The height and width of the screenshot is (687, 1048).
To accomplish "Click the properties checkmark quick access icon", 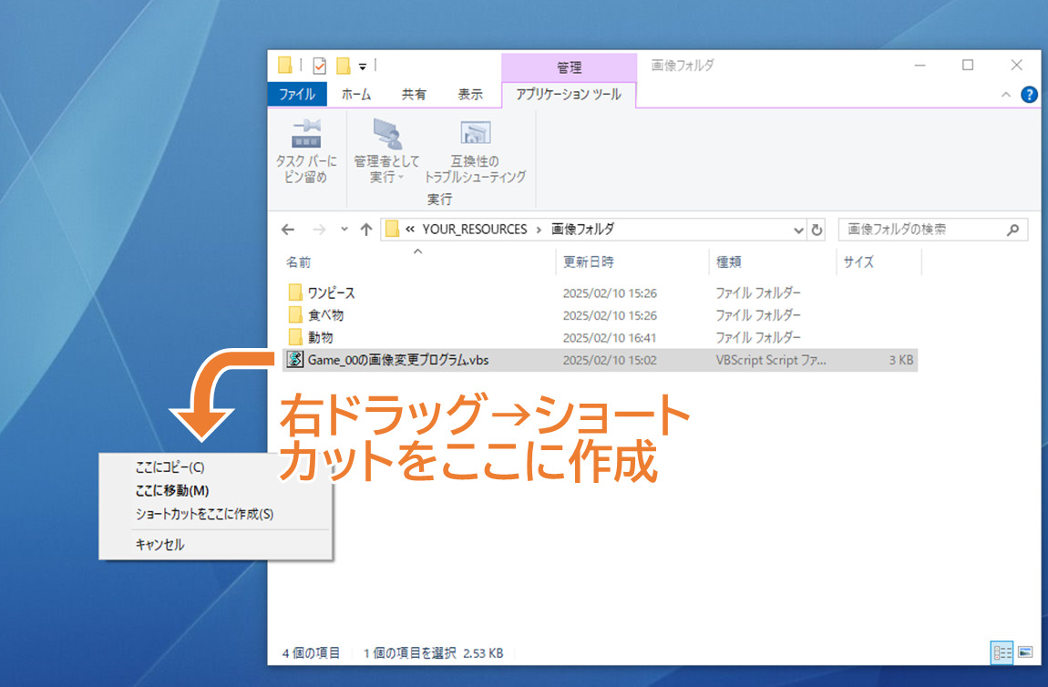I will click(320, 66).
